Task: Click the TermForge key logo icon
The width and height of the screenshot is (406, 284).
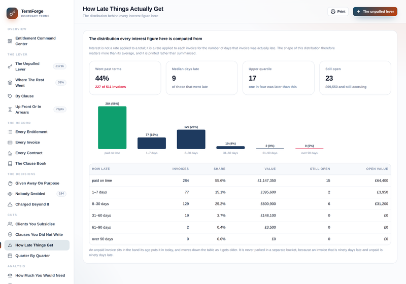Action: pyautogui.click(x=12, y=13)
